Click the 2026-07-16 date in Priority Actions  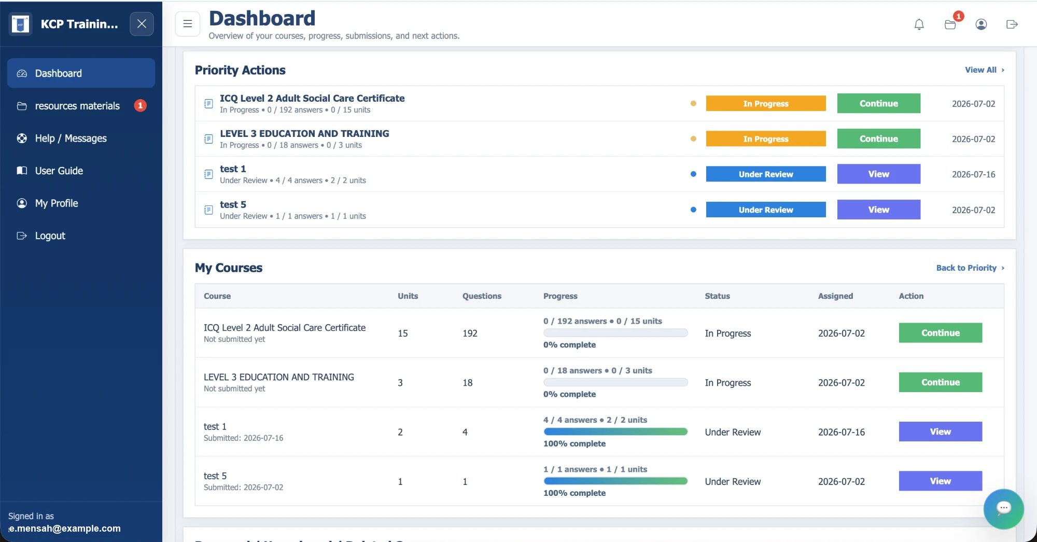973,174
